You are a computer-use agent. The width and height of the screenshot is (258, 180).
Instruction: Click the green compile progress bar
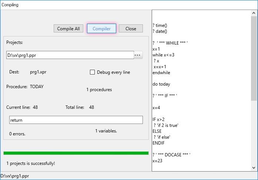pyautogui.click(x=76, y=153)
